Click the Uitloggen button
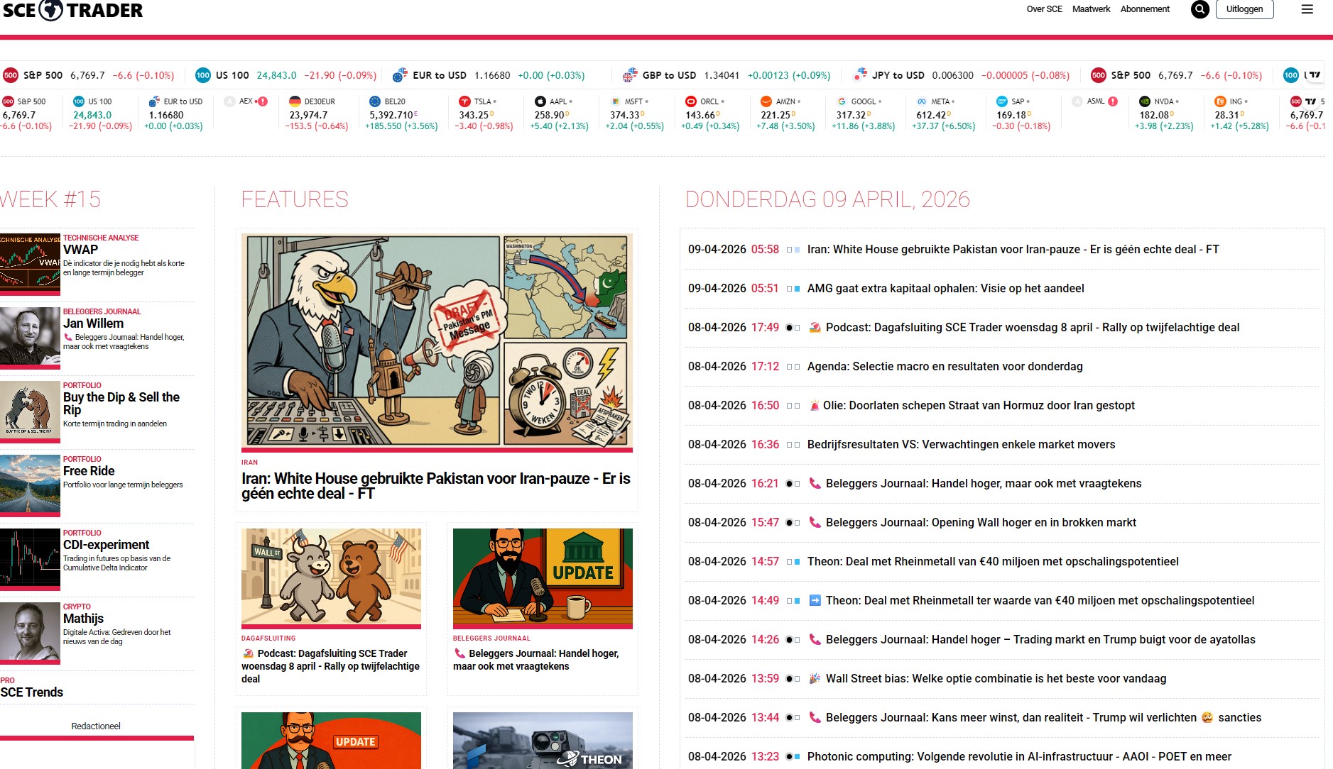This screenshot has height=769, width=1333. 1244,9
